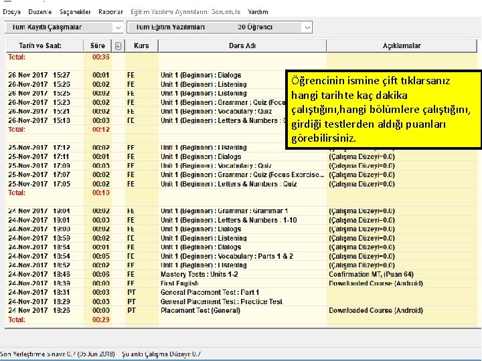
Task: Sort by Ders Adı column header
Action: pos(242,45)
